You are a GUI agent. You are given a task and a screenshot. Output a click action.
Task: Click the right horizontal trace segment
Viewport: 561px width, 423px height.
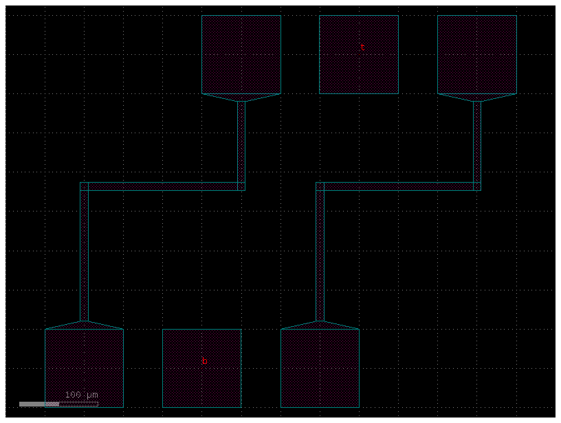point(399,185)
